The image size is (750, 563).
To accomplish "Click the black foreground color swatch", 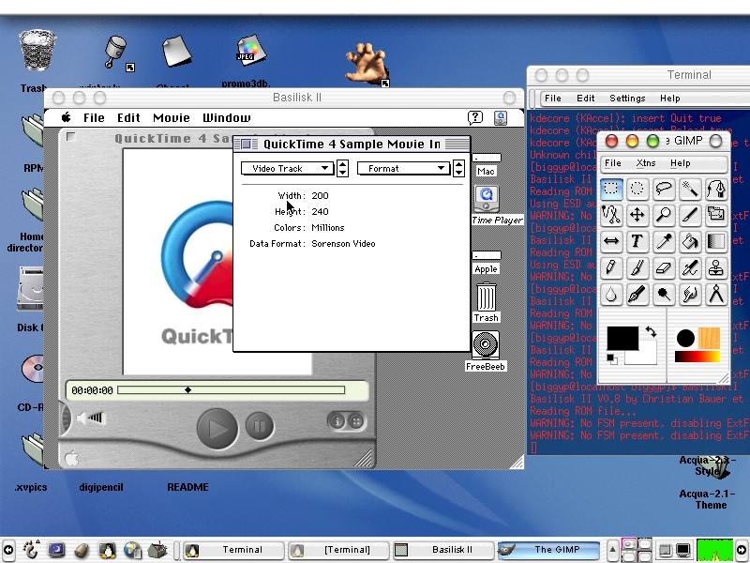I will (622, 338).
